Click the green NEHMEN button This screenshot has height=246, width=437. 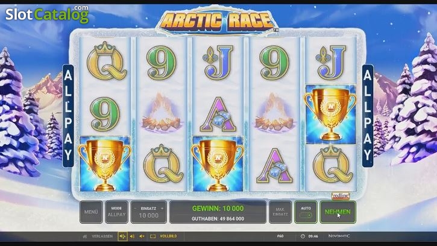click(338, 212)
